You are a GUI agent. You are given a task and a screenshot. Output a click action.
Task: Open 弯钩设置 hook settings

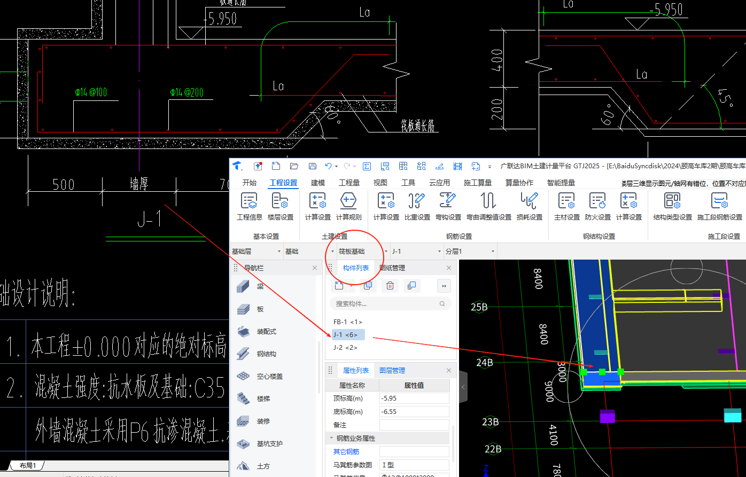(x=448, y=207)
